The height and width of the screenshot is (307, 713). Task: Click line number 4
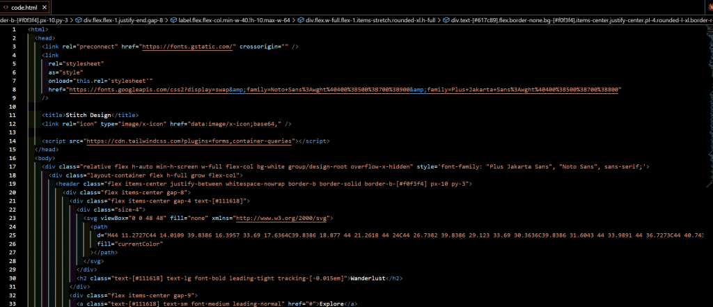14,55
